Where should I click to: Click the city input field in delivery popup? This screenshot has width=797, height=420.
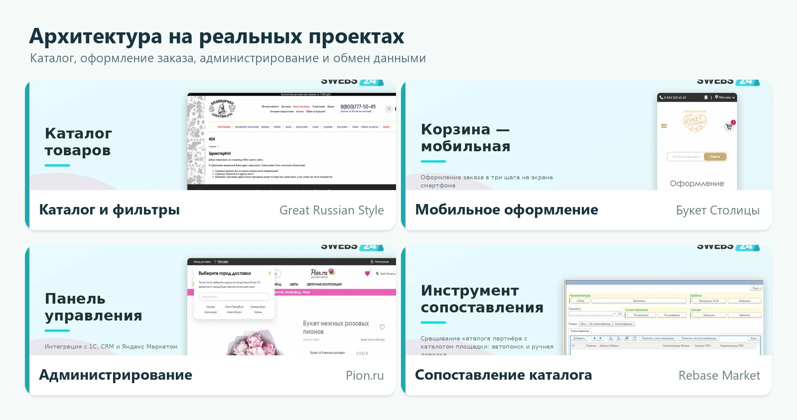(x=234, y=297)
